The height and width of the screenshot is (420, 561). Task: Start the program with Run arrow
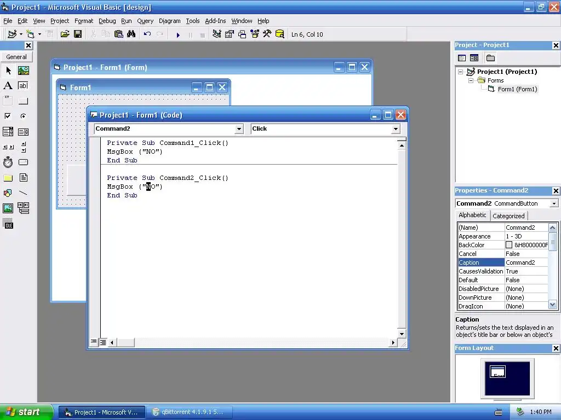[x=178, y=34]
